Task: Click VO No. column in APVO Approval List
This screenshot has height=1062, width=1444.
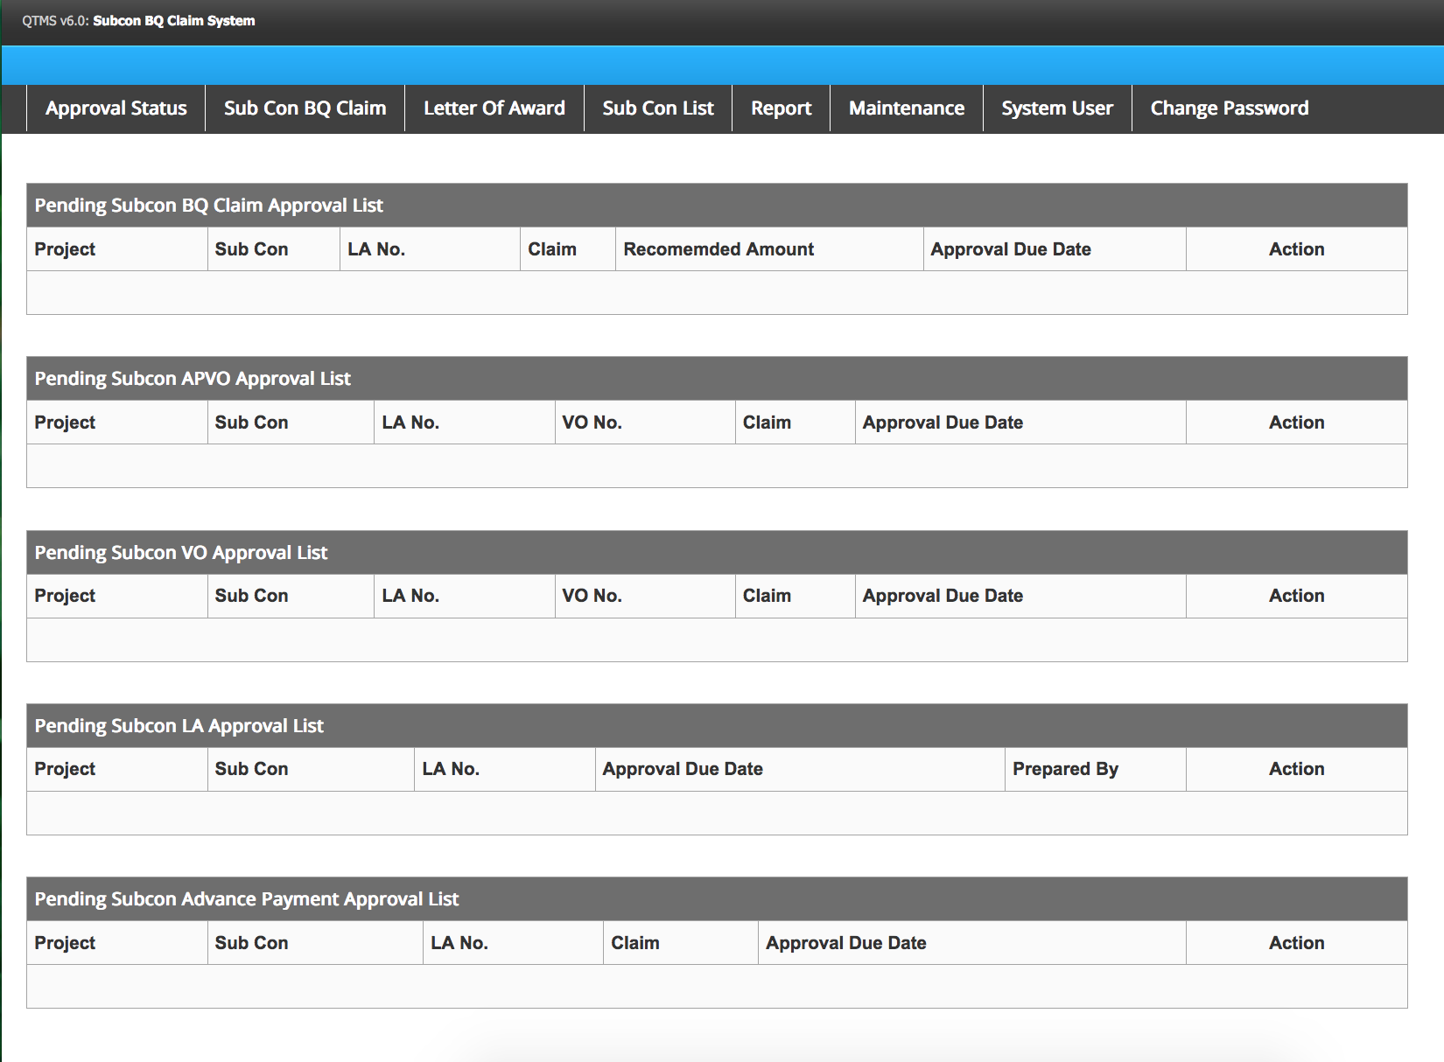Action: (592, 423)
